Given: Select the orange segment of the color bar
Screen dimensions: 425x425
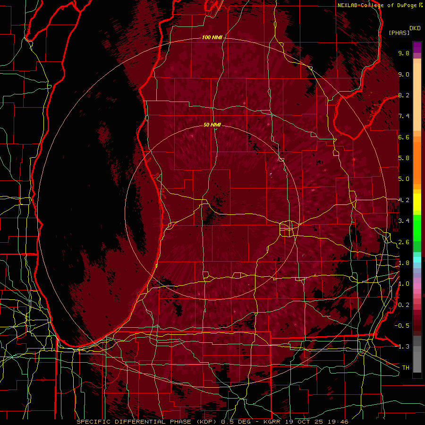Looking at the screenshot, I should click(x=417, y=163).
